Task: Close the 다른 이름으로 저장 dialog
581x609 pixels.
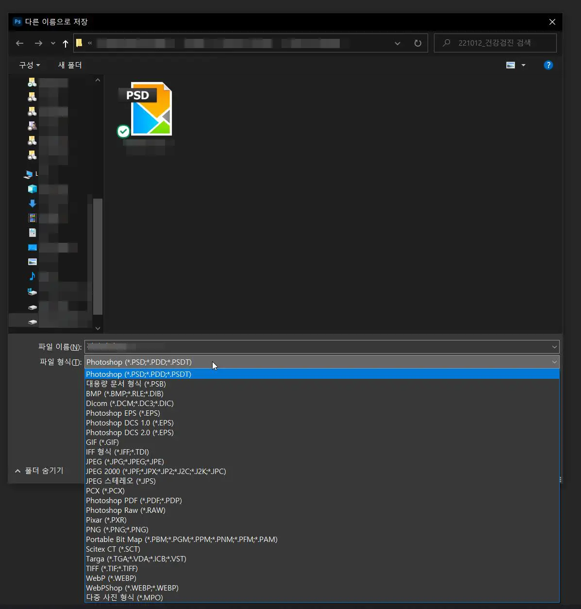Action: [x=552, y=22]
